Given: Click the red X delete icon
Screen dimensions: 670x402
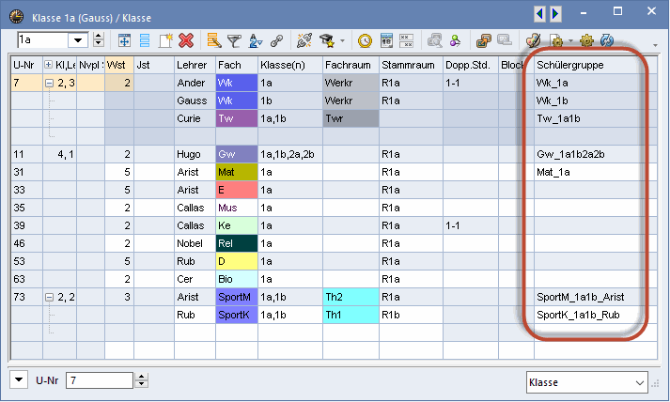Looking at the screenshot, I should click(186, 40).
